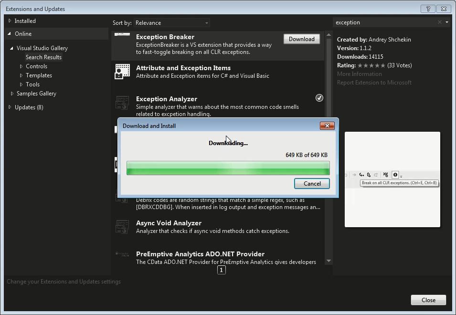Screen dimensions: 456x315
Task: Expand the Updates (8) category
Action: click(10, 107)
